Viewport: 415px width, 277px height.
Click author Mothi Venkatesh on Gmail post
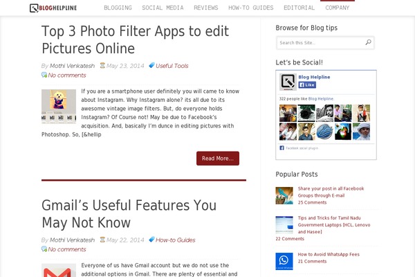(72, 240)
